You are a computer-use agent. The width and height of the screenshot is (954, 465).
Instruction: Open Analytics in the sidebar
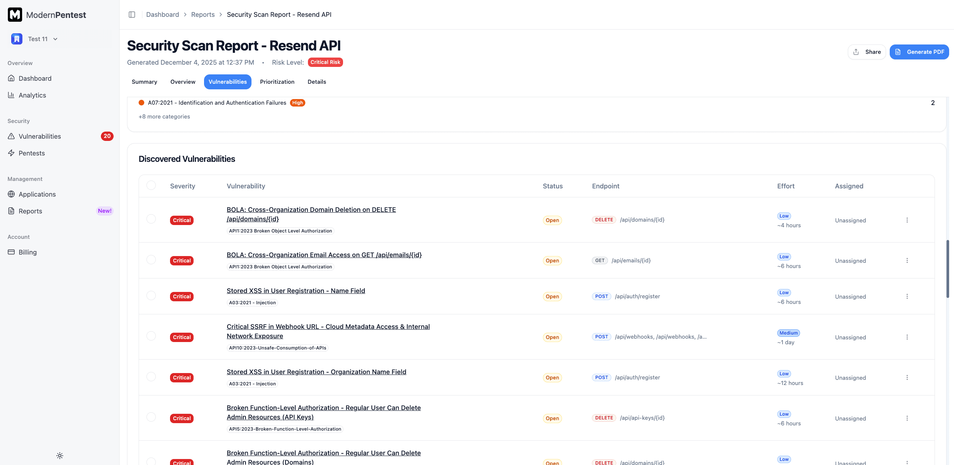pos(32,95)
